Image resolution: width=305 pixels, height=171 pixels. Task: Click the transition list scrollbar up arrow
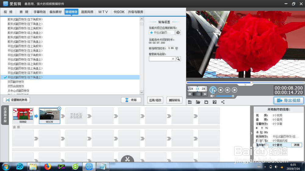point(142,19)
